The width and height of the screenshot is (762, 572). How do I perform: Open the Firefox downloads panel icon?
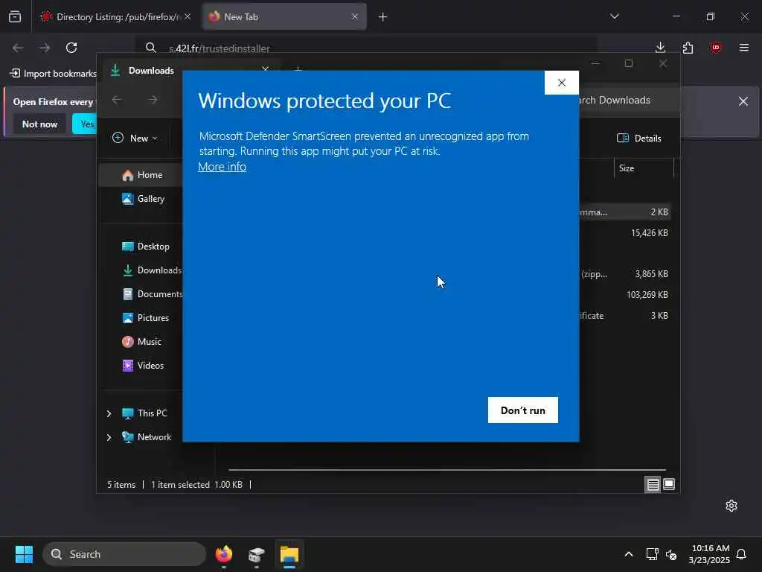pyautogui.click(x=660, y=48)
